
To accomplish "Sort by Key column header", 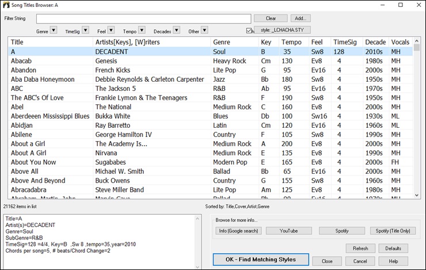I will point(269,42).
